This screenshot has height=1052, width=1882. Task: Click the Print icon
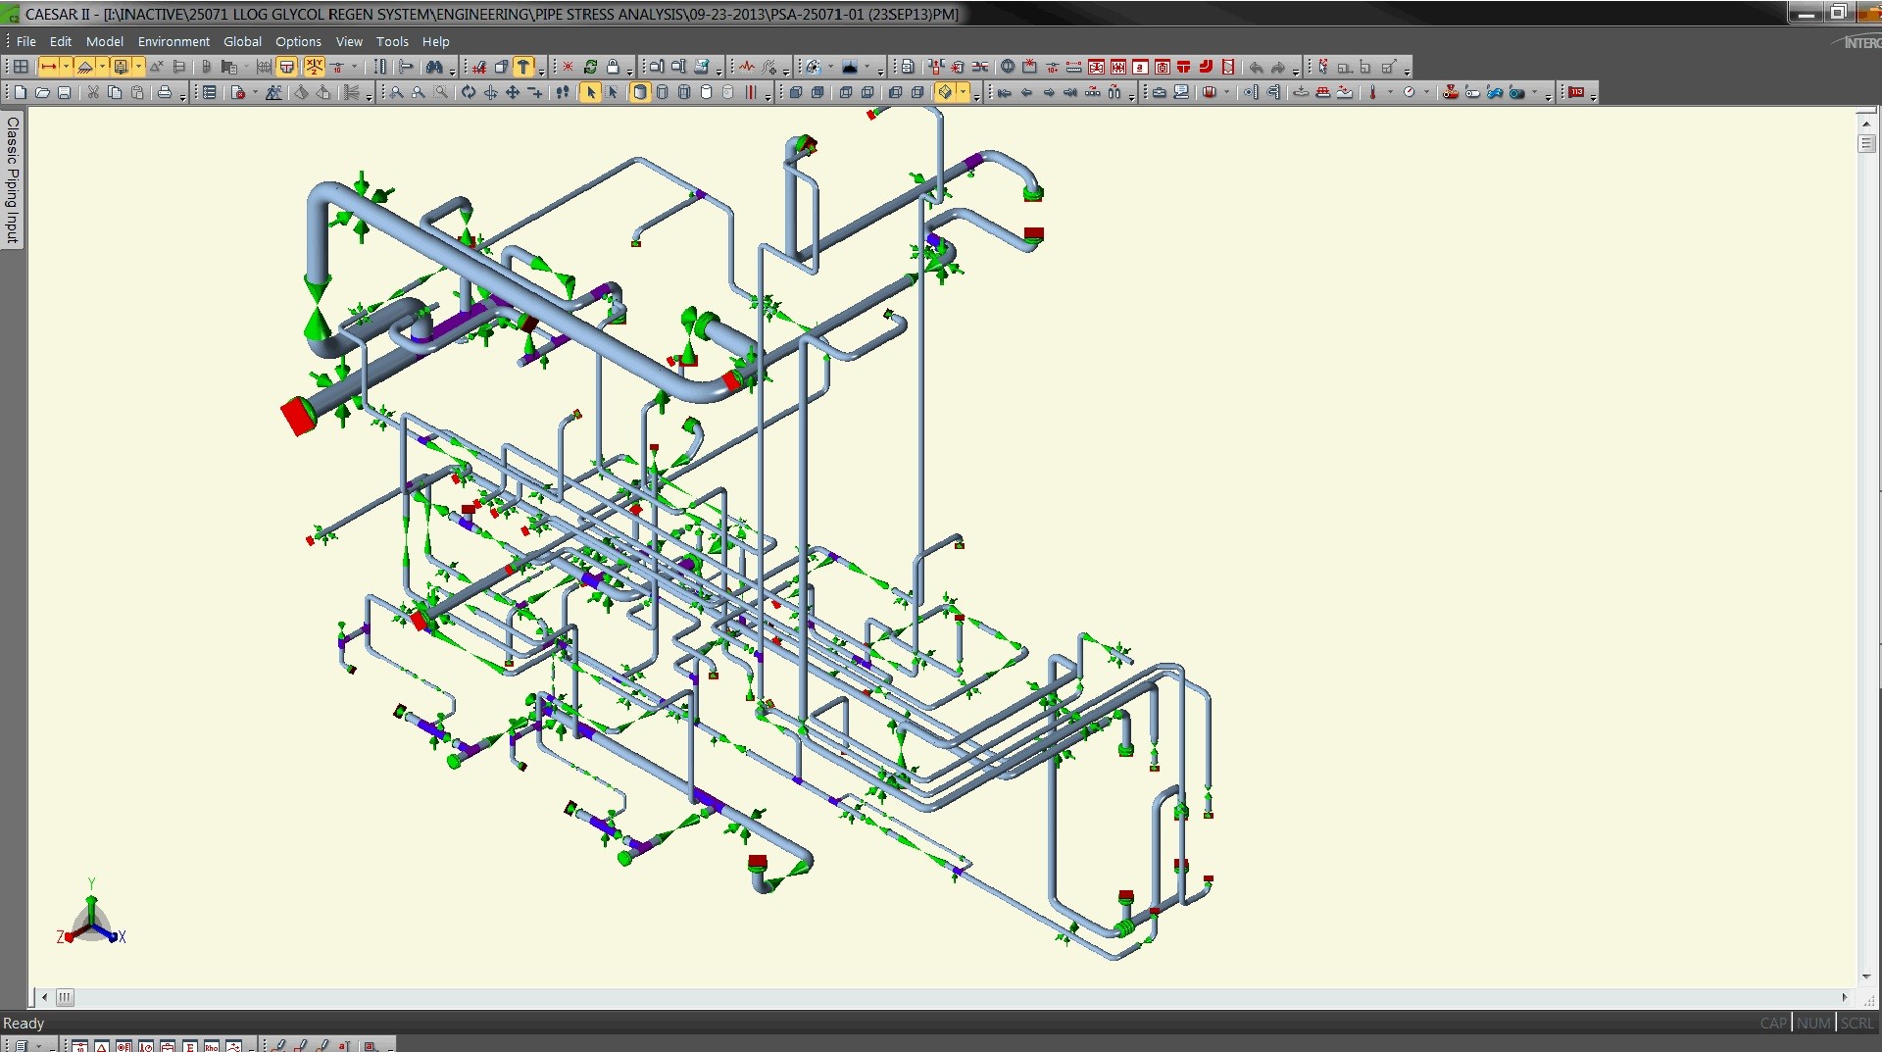(165, 92)
